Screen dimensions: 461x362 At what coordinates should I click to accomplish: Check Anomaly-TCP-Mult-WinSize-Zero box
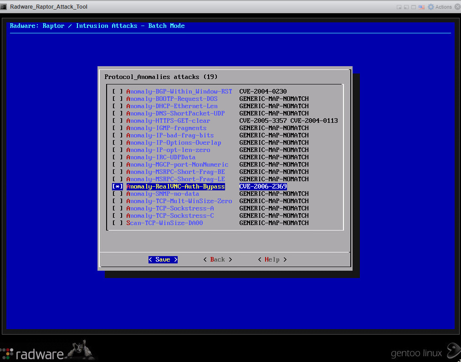118,201
